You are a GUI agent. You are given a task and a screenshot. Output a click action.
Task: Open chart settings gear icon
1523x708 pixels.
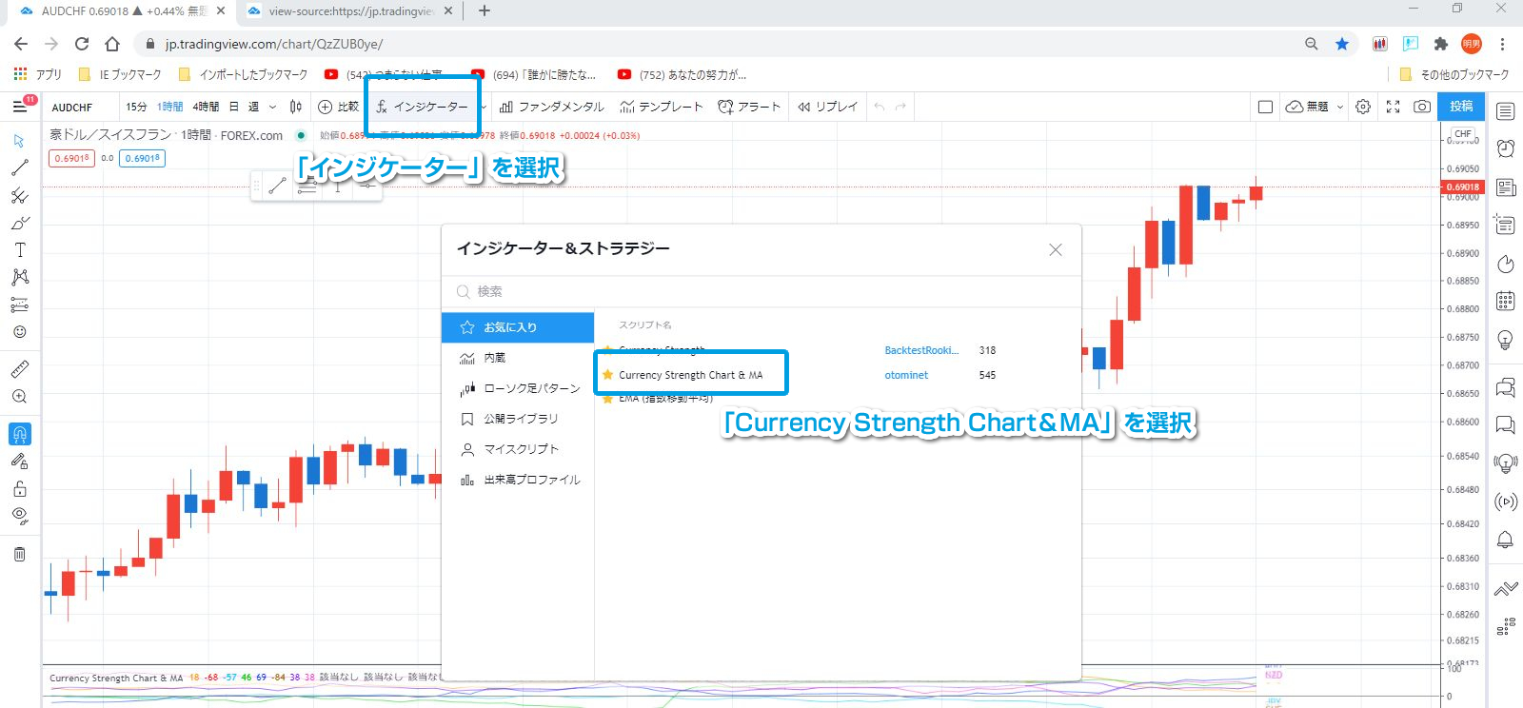[x=1363, y=107]
